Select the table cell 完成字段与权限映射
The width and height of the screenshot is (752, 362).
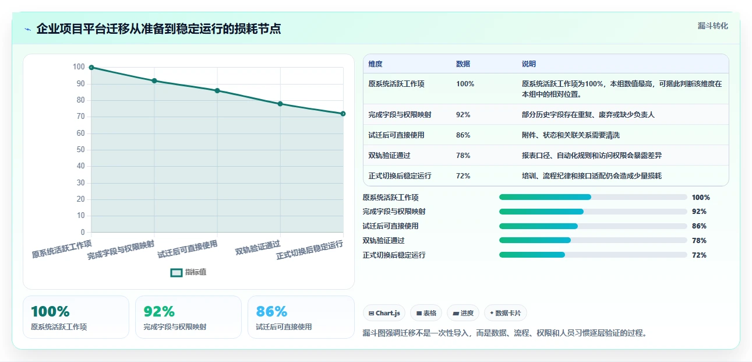(400, 115)
